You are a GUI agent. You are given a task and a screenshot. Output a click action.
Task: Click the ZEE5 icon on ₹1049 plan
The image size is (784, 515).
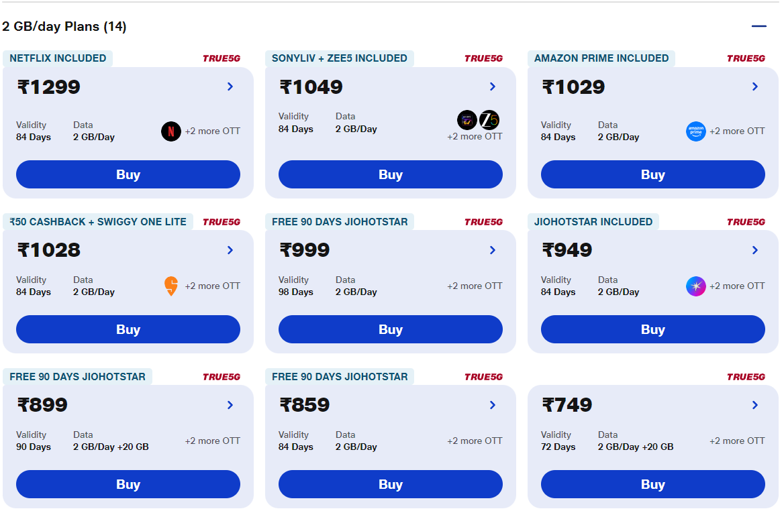coord(489,120)
